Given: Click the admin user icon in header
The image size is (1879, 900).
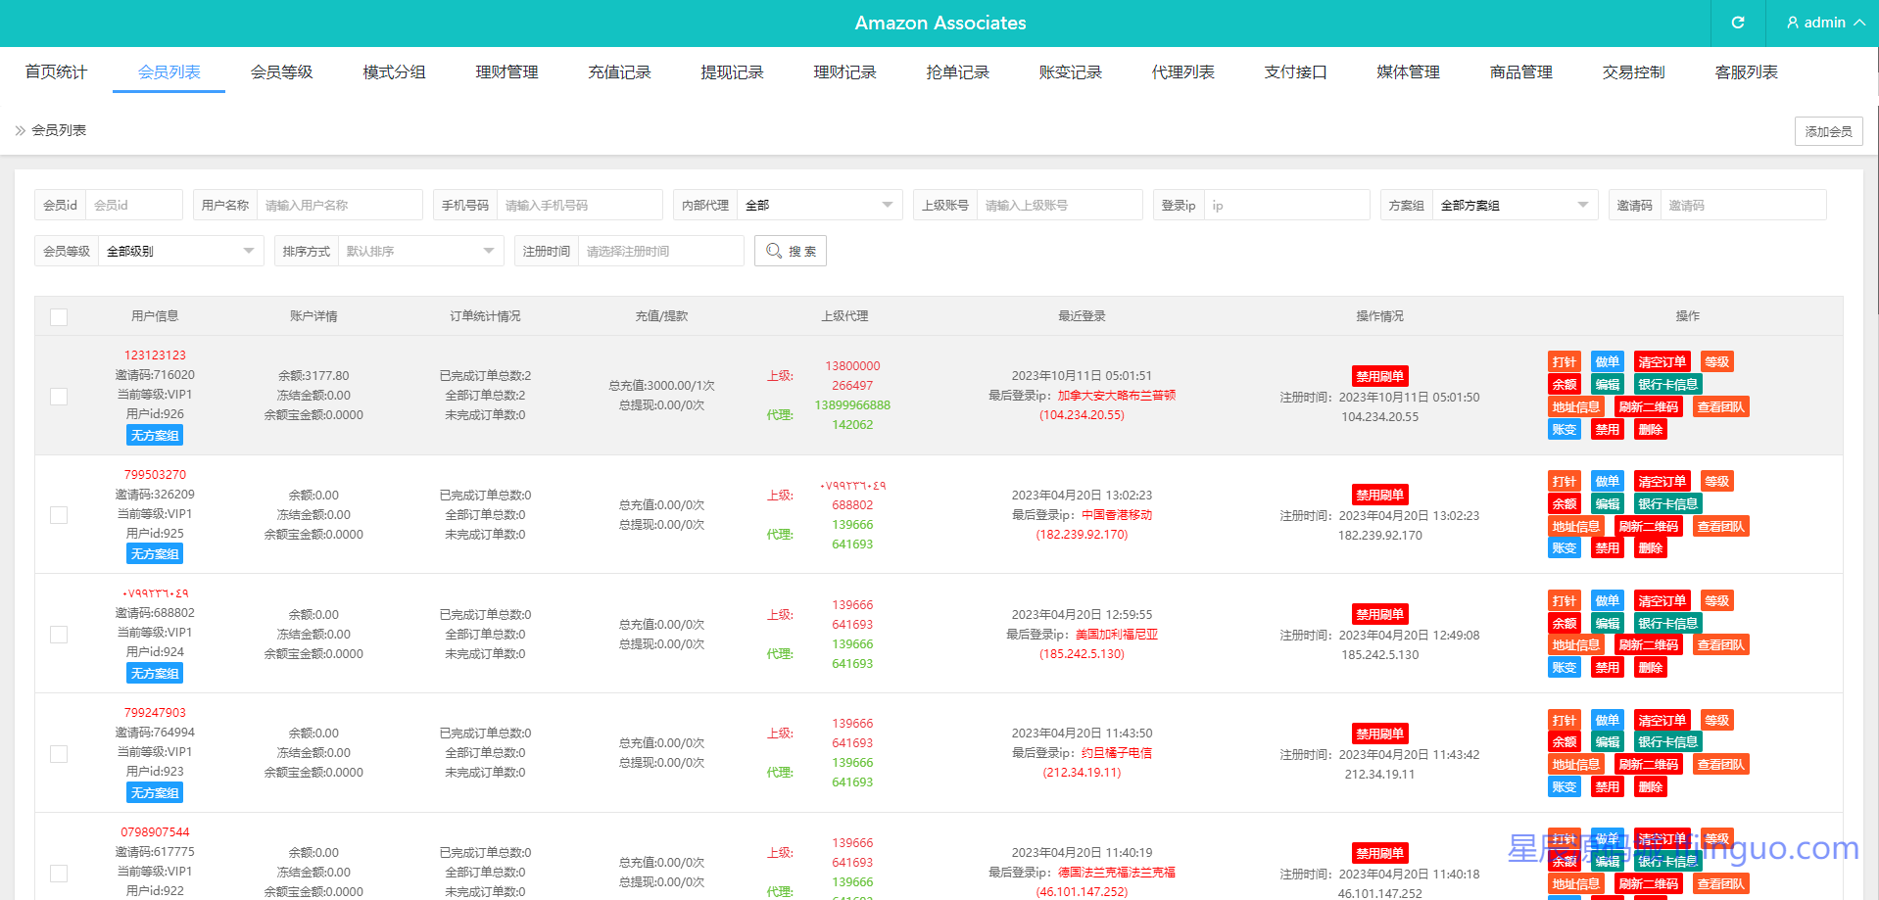Looking at the screenshot, I should [x=1793, y=23].
